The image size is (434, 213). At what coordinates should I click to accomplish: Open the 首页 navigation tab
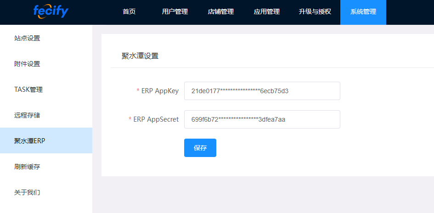129,12
